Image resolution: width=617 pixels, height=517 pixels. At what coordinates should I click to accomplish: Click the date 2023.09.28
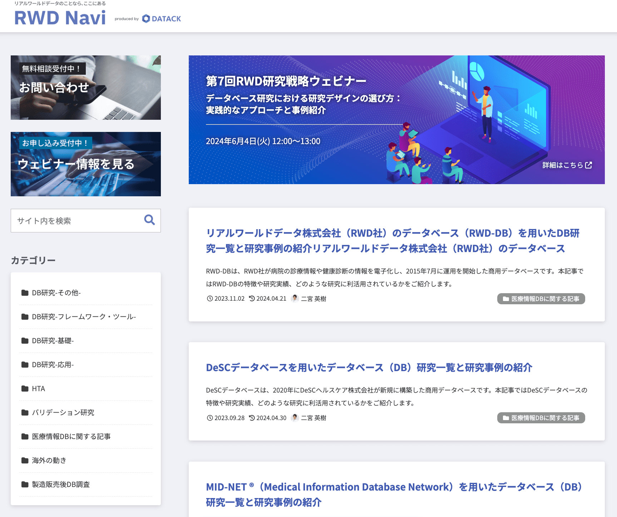tap(229, 418)
